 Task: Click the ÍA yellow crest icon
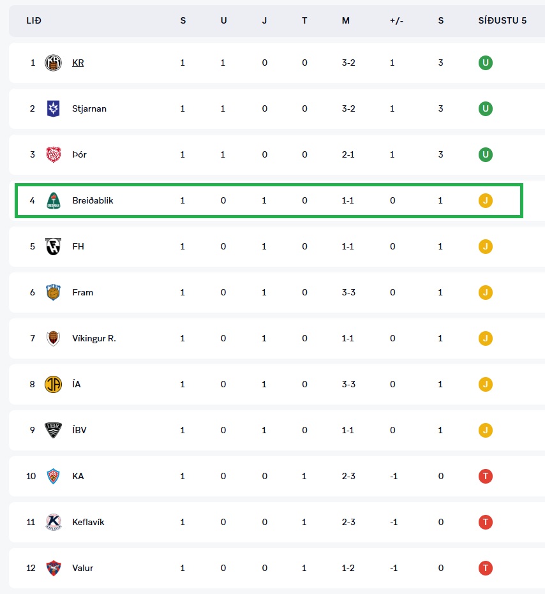(54, 384)
